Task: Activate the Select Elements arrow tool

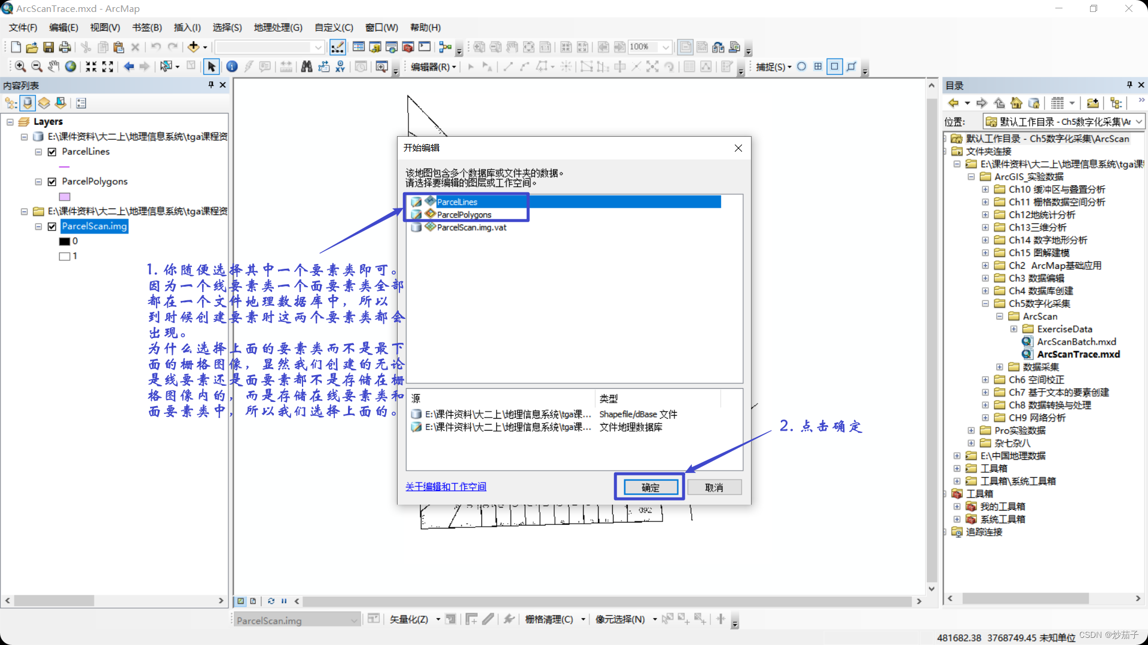Action: [211, 66]
